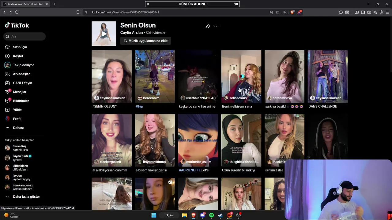Image resolution: width=392 pixels, height=220 pixels.
Task: Open extensions puzzle icon
Action: click(341, 12)
